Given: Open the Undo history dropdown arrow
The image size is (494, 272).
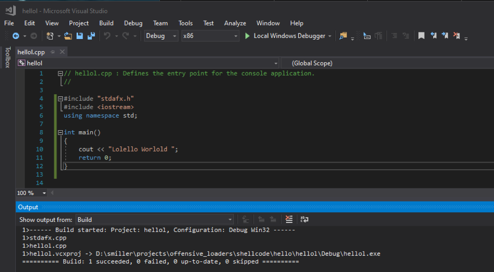Looking at the screenshot, I should pos(116,36).
